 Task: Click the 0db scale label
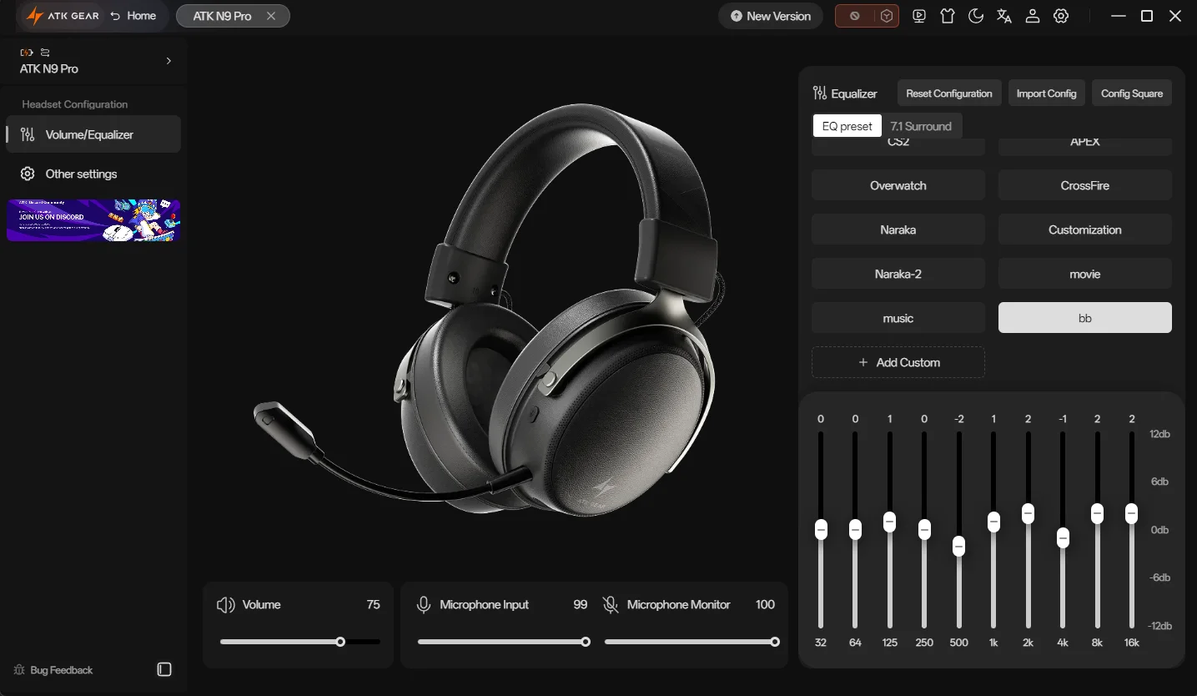[1160, 530]
